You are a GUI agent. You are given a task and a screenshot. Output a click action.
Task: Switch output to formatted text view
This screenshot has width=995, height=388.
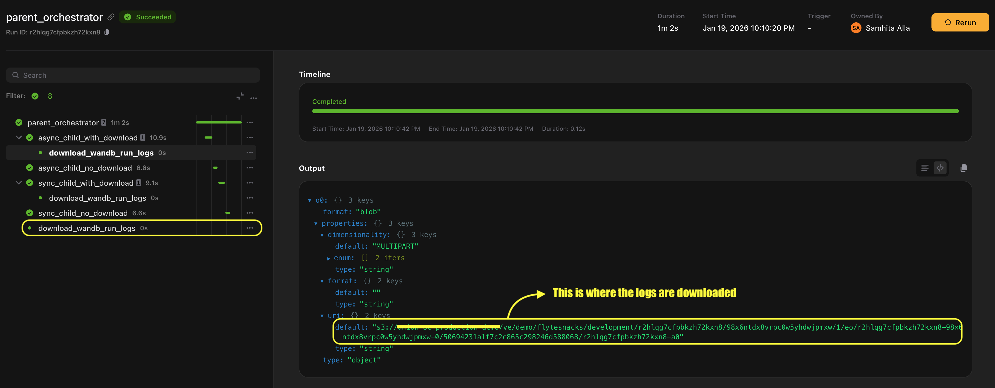925,168
